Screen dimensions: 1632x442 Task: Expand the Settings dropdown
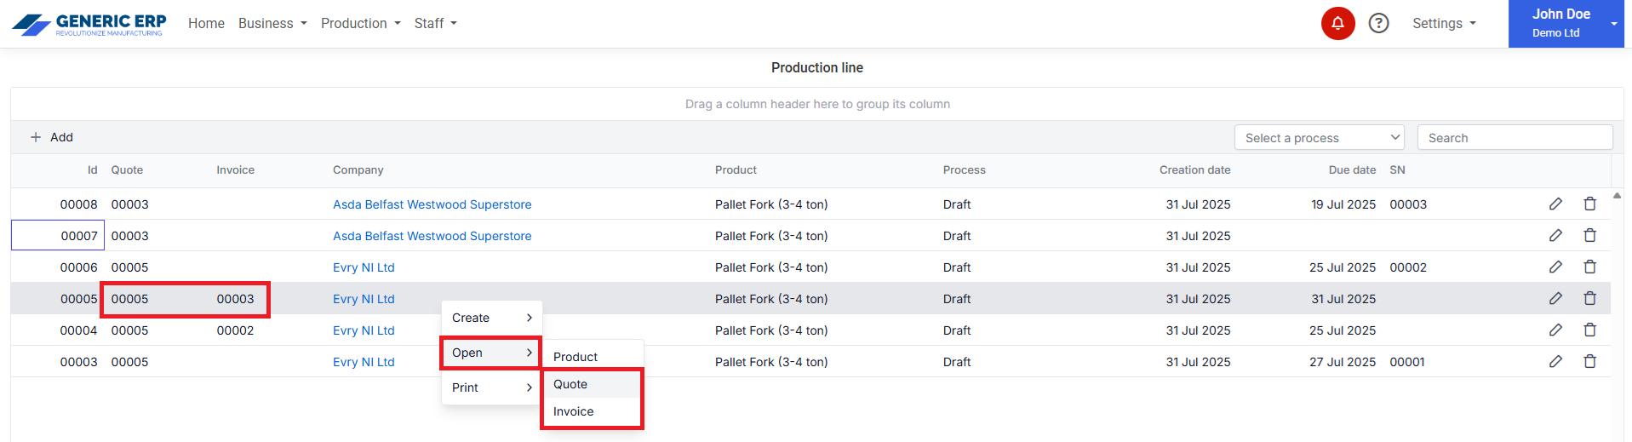coord(1444,24)
